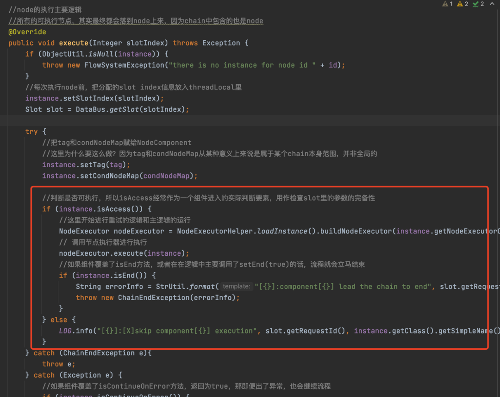Click 'slot.getRequestId()' in the LOG.info line
500x397 pixels.
(306, 331)
